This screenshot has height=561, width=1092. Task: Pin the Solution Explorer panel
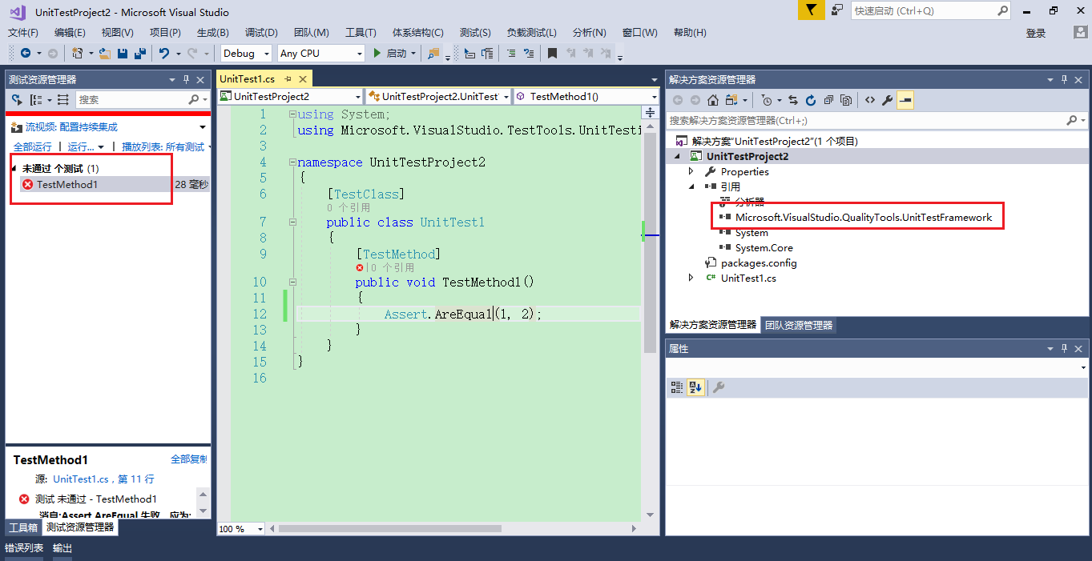[x=1065, y=80]
